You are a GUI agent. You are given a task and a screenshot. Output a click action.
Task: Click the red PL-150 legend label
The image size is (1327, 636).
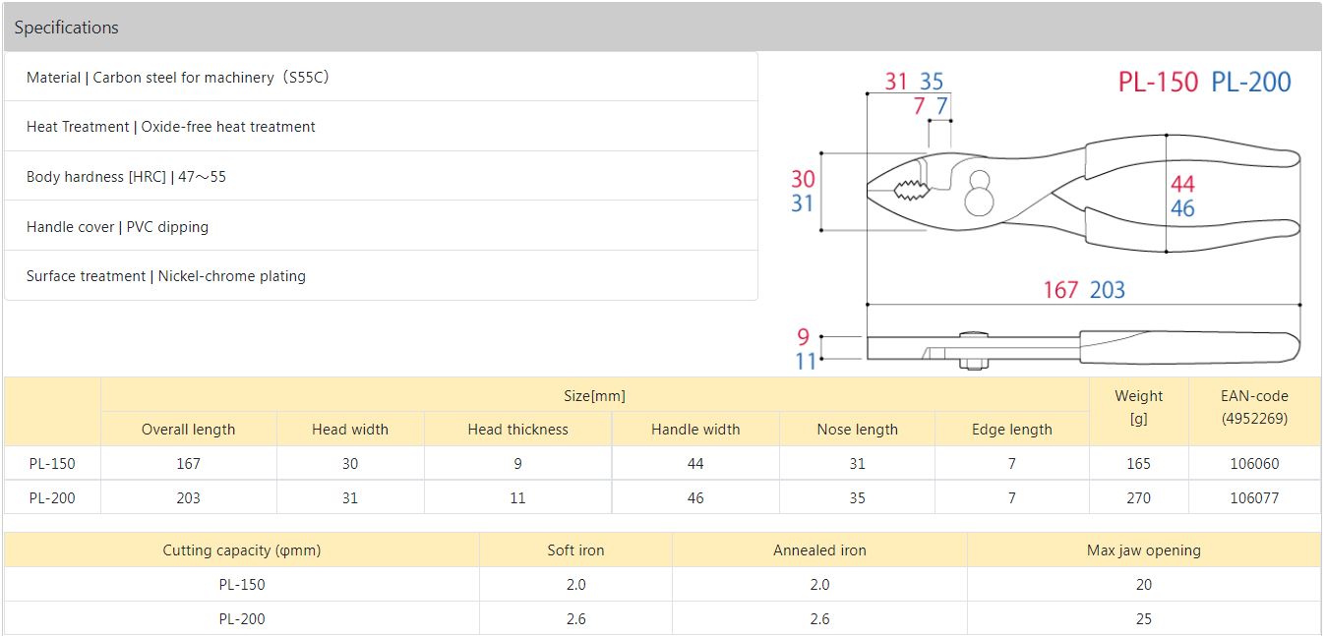(1158, 83)
